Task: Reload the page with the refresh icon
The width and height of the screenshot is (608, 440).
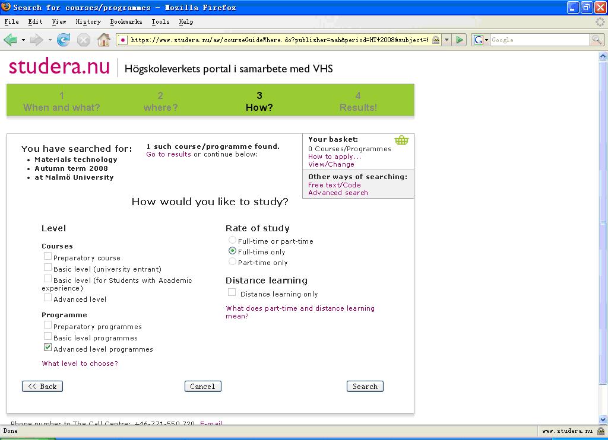Action: [63, 40]
